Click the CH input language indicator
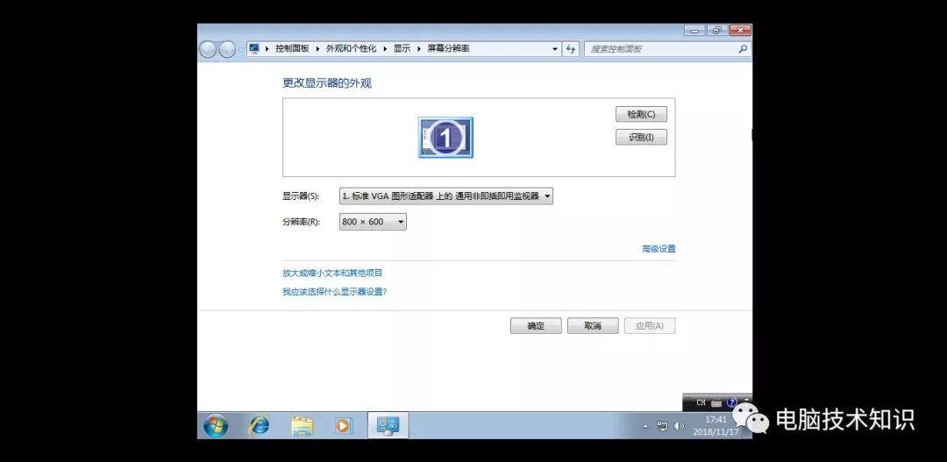Screen dimensions: 947x462 [x=701, y=402]
